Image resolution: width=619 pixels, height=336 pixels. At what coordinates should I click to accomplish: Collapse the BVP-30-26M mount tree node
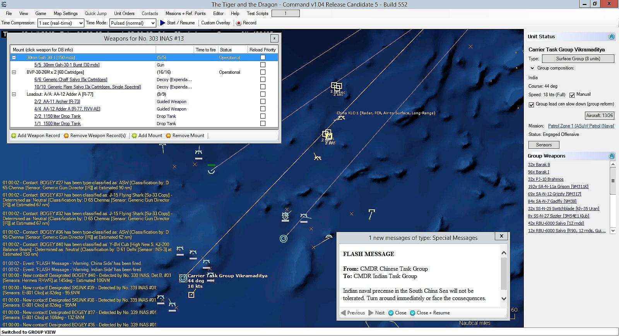(14, 72)
